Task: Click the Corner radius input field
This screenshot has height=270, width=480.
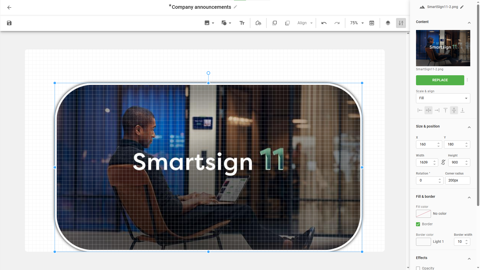Action: pyautogui.click(x=457, y=180)
